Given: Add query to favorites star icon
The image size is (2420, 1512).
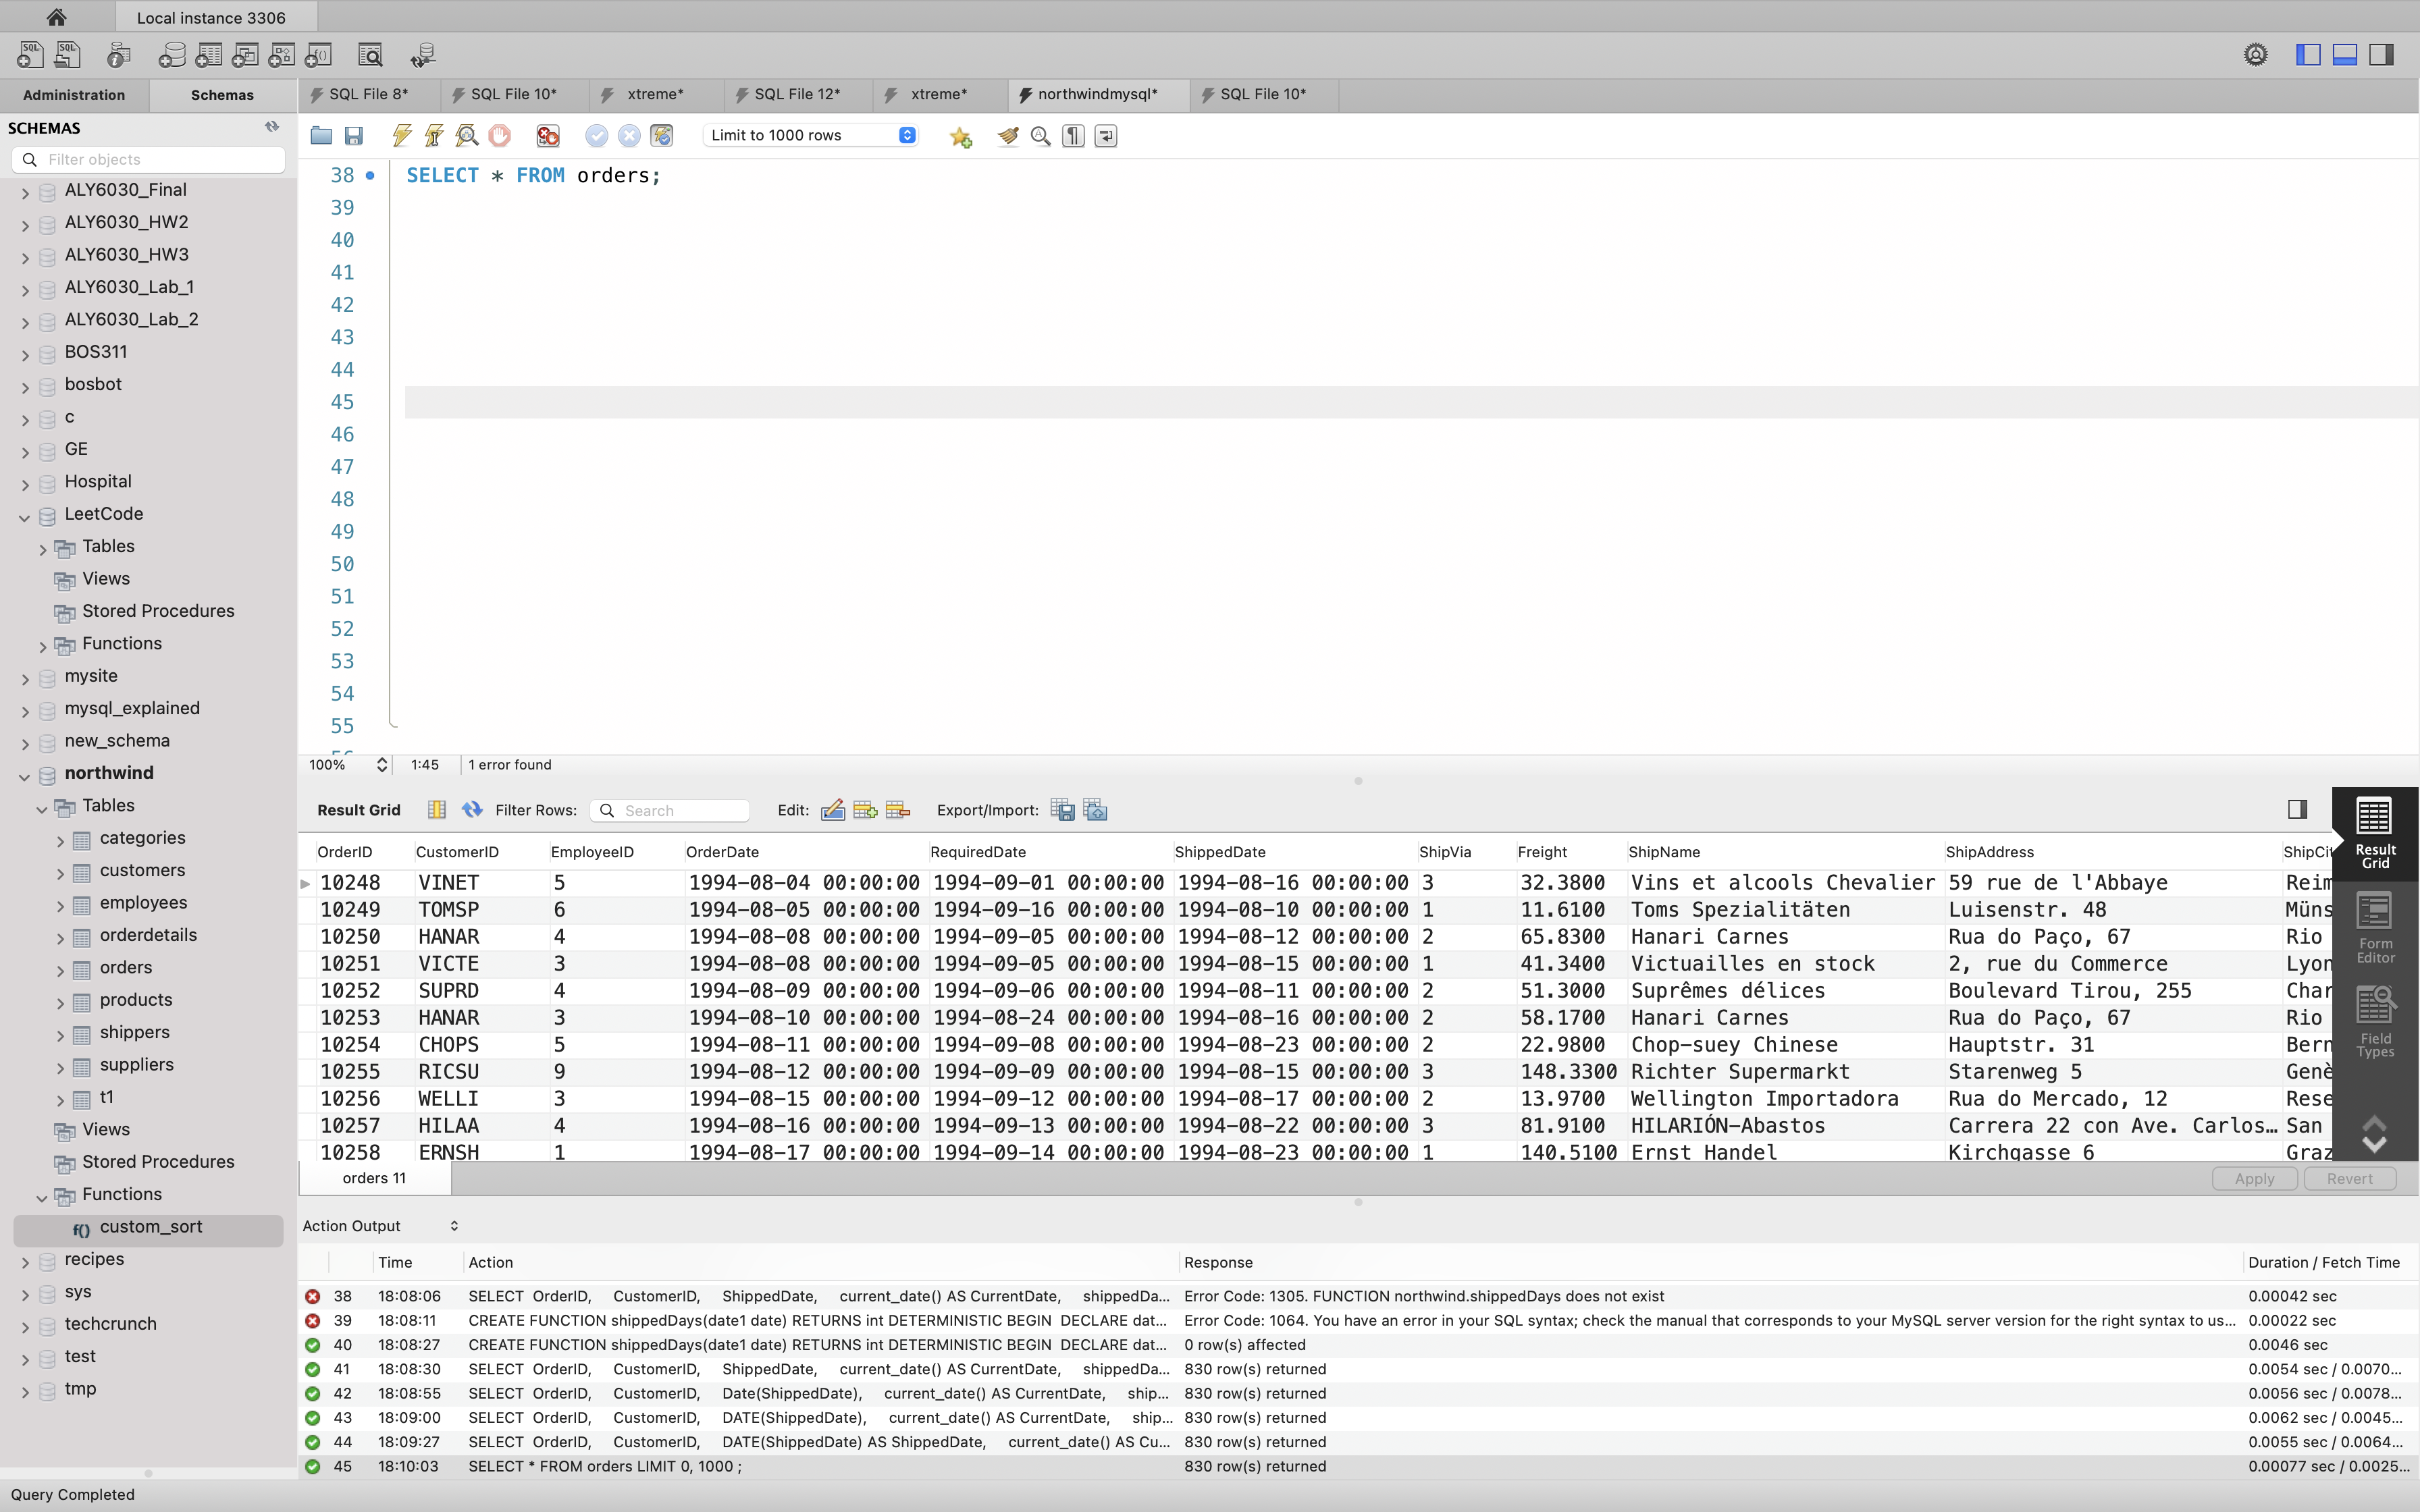Looking at the screenshot, I should coord(961,136).
